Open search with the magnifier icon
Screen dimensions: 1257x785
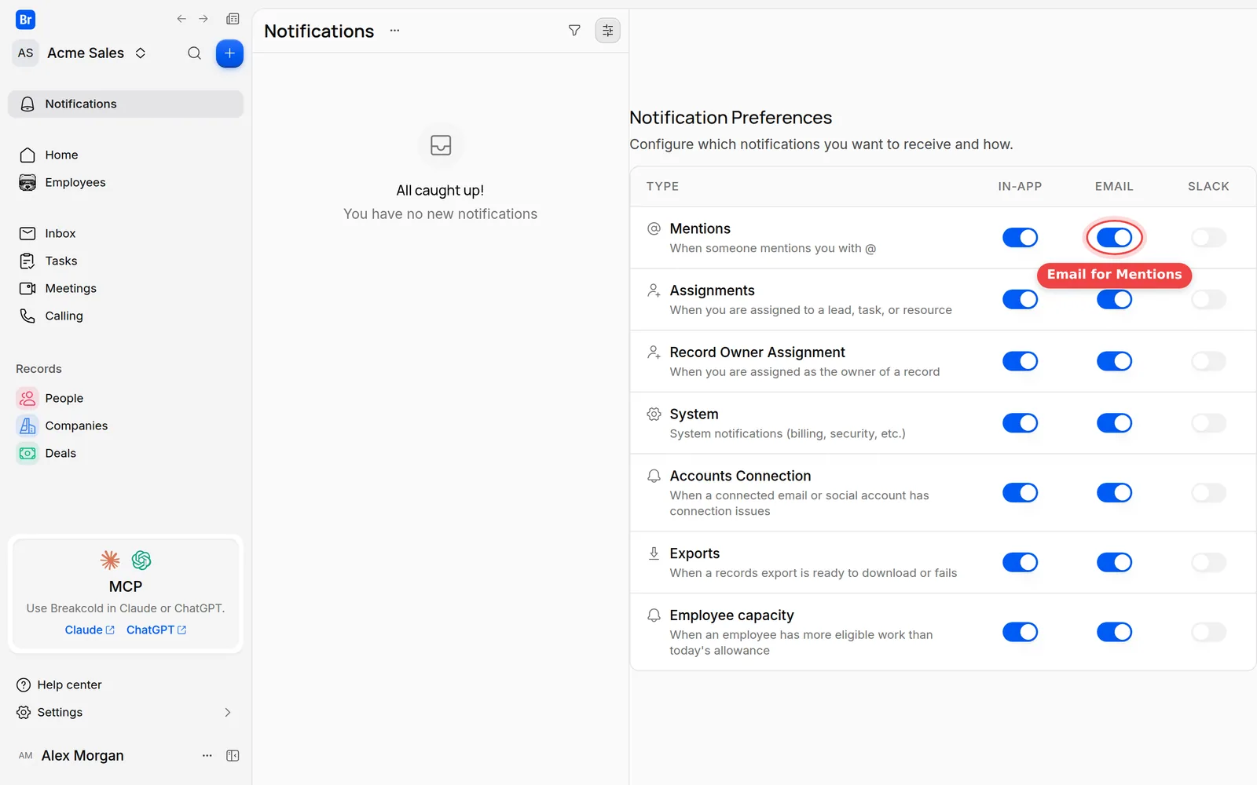tap(194, 53)
